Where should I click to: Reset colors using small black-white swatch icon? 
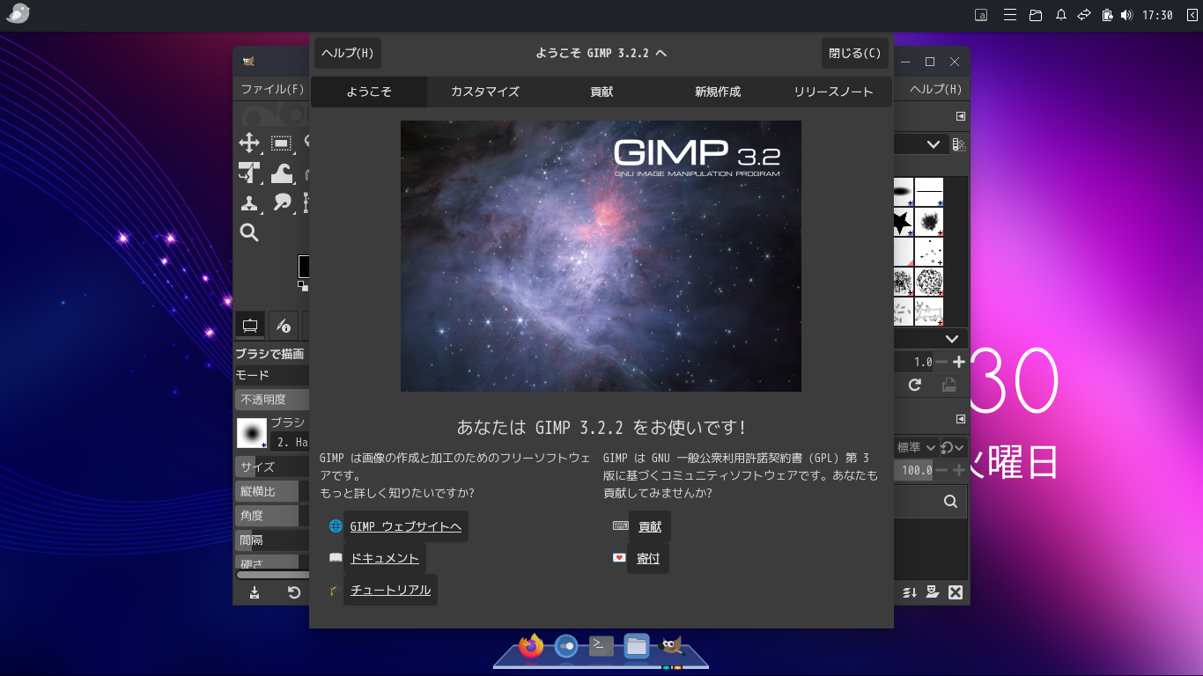(x=303, y=285)
